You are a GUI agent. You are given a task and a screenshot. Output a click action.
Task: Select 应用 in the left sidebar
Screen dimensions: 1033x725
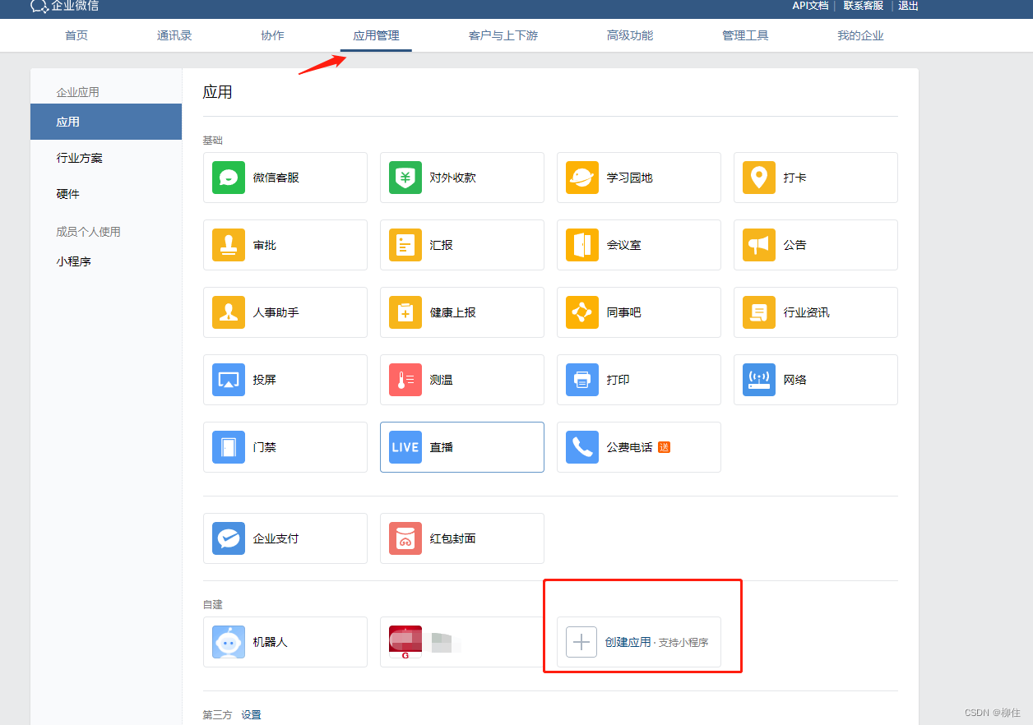click(106, 122)
